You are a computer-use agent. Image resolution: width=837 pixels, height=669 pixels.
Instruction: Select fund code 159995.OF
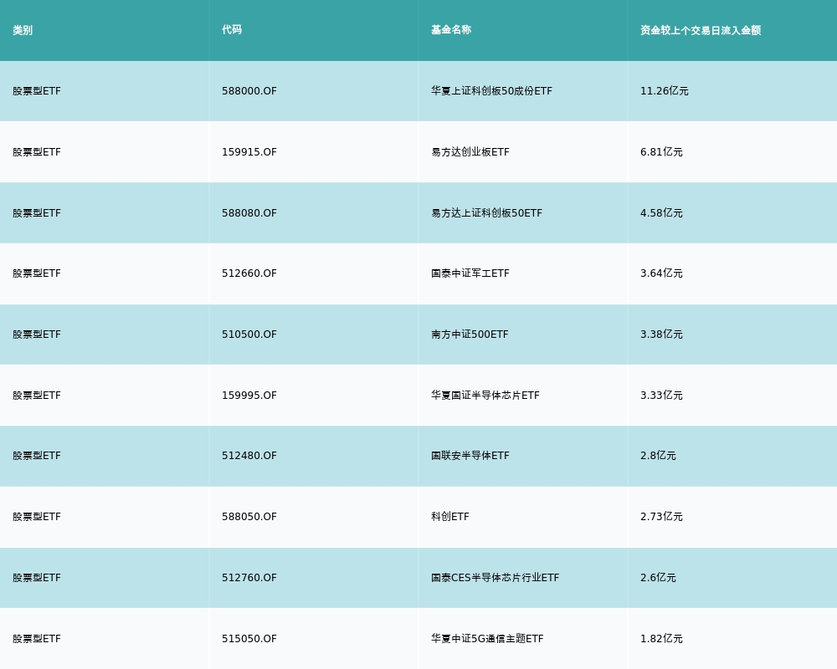point(249,396)
